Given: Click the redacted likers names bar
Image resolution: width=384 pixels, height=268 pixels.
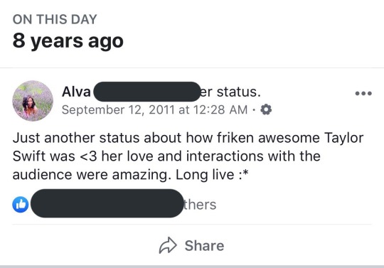Looking at the screenshot, I should coord(107,203).
